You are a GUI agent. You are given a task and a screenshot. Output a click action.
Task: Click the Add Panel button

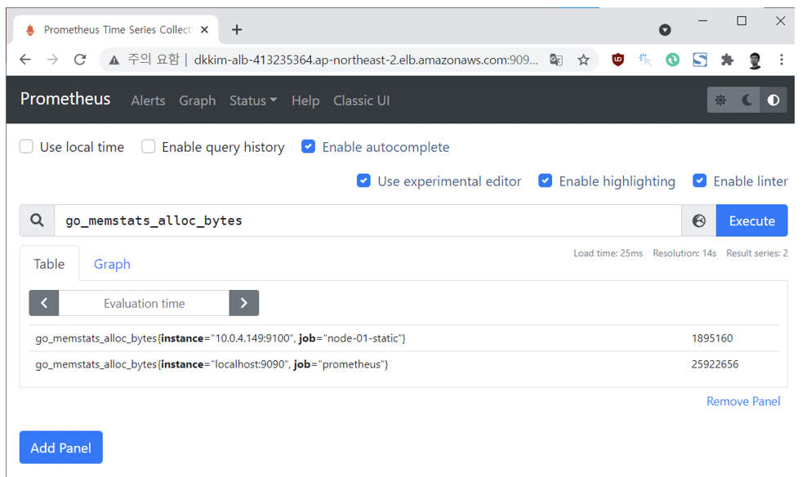pos(61,448)
